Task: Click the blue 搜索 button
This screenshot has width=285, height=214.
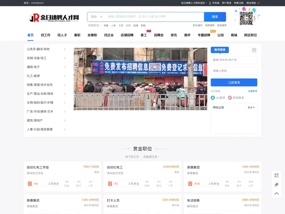Action: pos(215,17)
